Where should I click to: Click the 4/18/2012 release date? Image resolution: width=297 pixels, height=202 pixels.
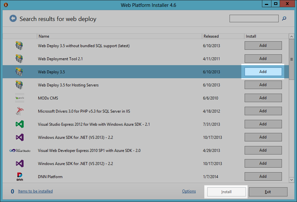[x=212, y=111]
